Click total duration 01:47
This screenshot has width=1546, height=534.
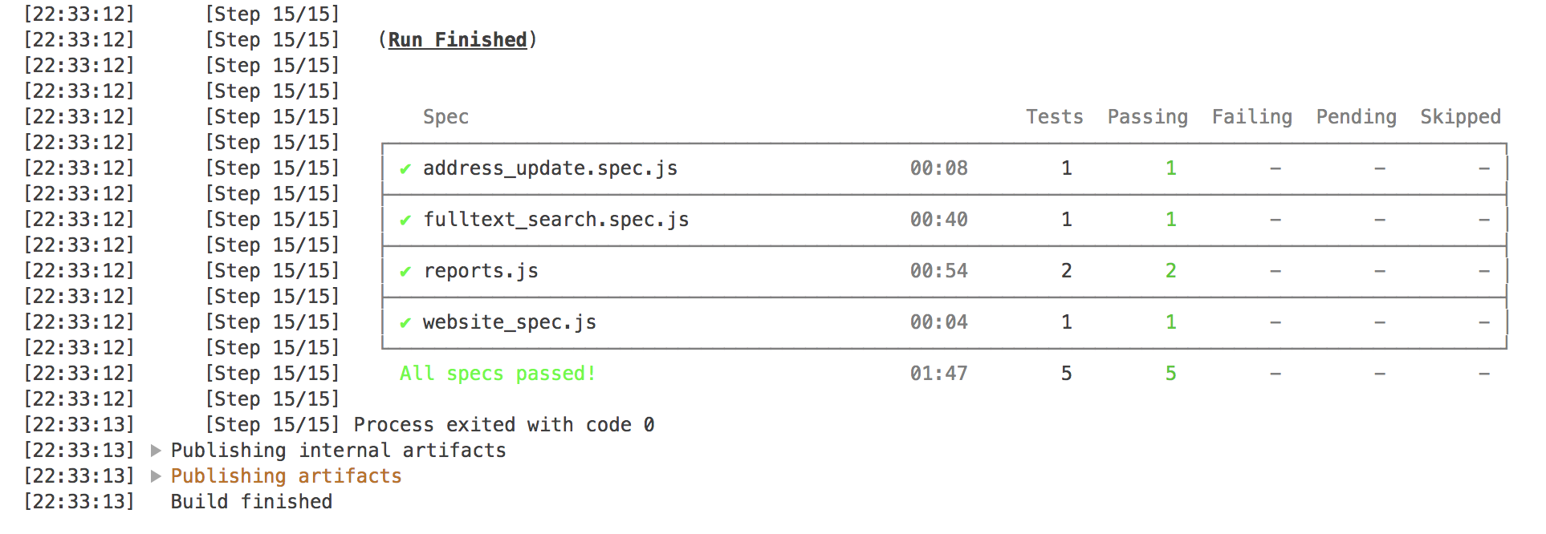[938, 374]
